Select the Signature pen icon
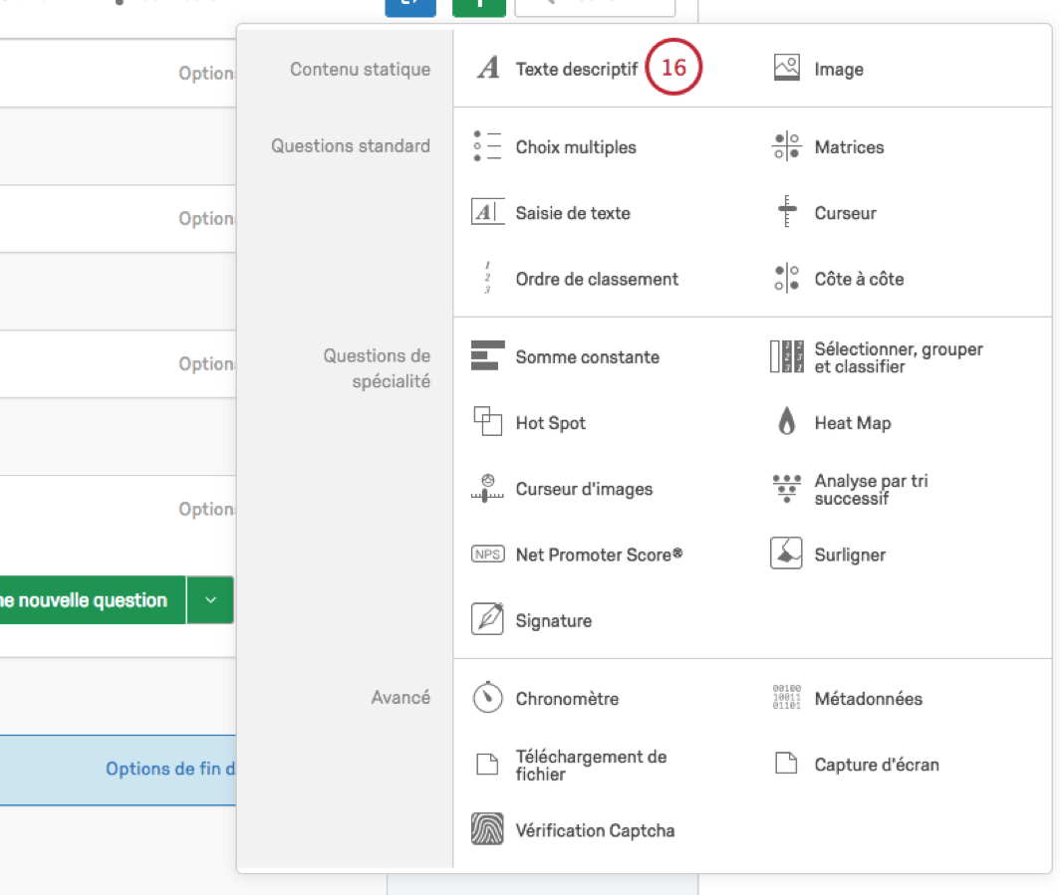The height and width of the screenshot is (895, 1060). coord(487,619)
